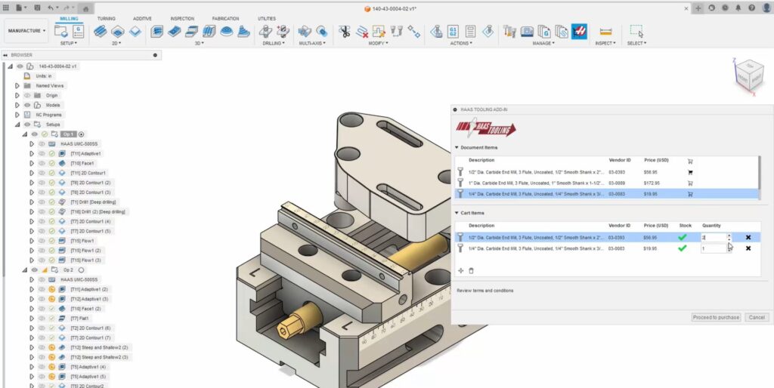Collapse the Document Items section
This screenshot has height=388, width=774.
[457, 148]
